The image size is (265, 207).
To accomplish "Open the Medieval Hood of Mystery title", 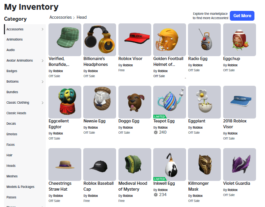I will (132, 186).
